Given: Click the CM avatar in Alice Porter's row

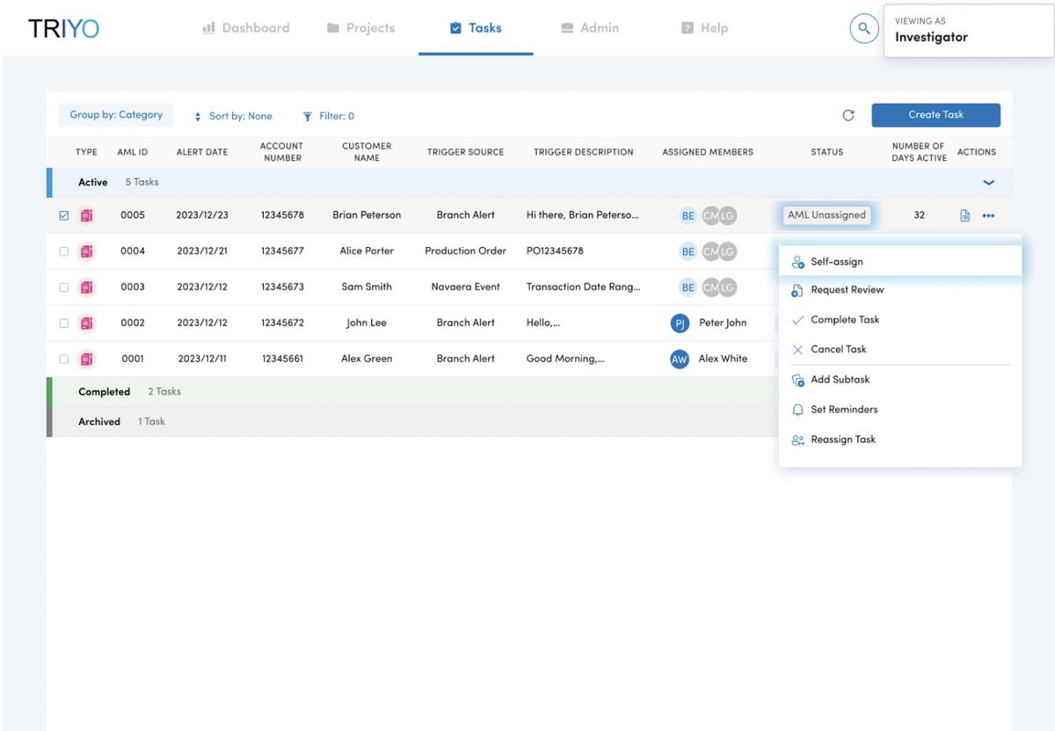Looking at the screenshot, I should (710, 251).
